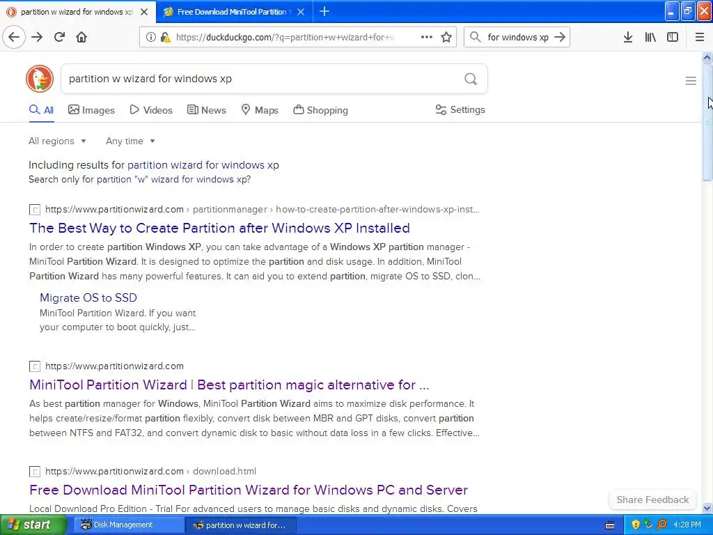
Task: Search only for partition "w" wizard link
Action: pos(173,179)
